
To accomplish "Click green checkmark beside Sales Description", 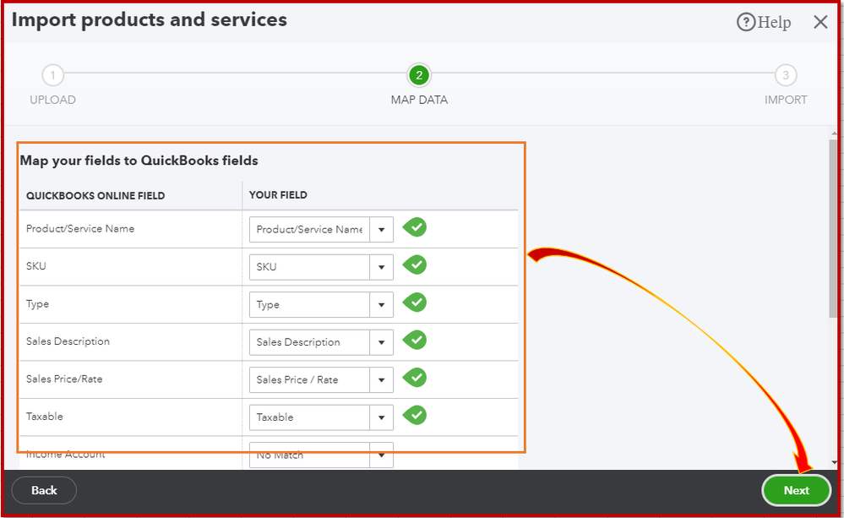I will point(415,340).
